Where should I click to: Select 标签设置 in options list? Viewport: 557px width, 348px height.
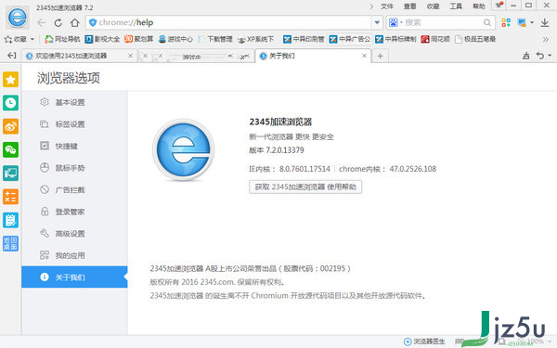tap(74, 124)
